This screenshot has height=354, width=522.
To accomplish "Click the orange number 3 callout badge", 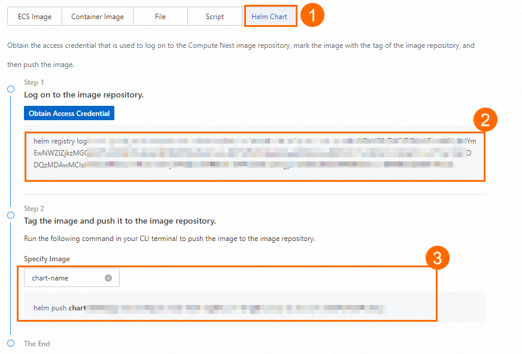I will (437, 259).
